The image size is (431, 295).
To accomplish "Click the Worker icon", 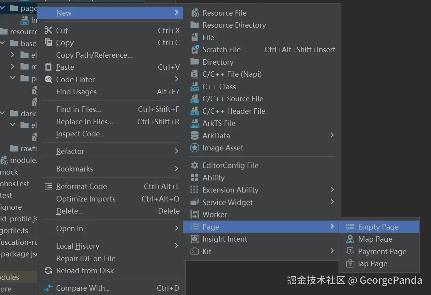I will 195,215.
